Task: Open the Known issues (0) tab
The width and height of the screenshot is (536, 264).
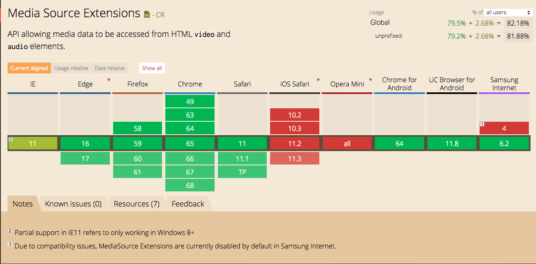Action: [x=73, y=204]
